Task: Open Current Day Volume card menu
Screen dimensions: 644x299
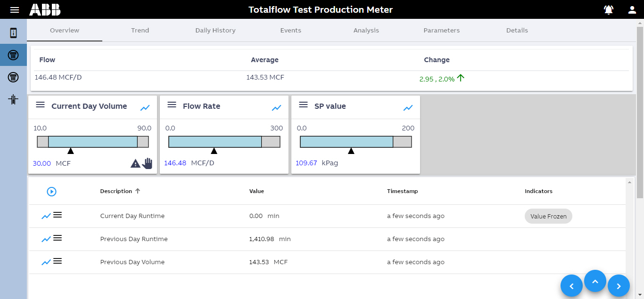Action: click(40, 105)
